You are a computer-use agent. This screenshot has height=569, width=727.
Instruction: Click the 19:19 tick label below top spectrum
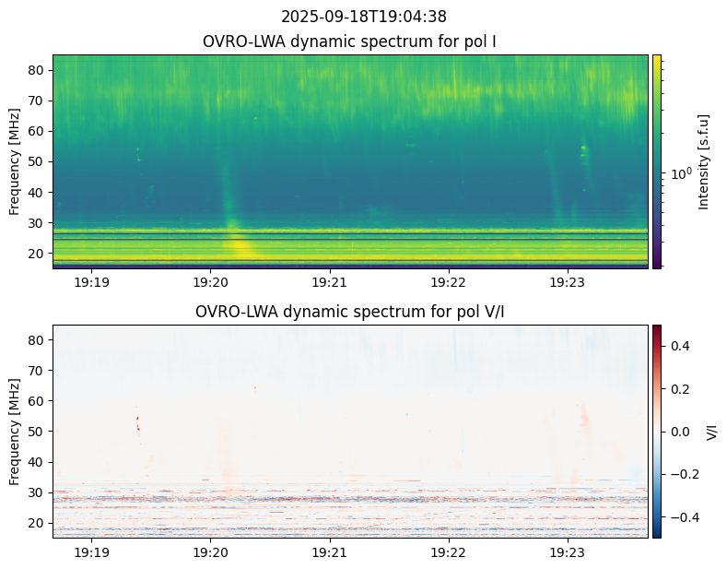[x=91, y=282]
